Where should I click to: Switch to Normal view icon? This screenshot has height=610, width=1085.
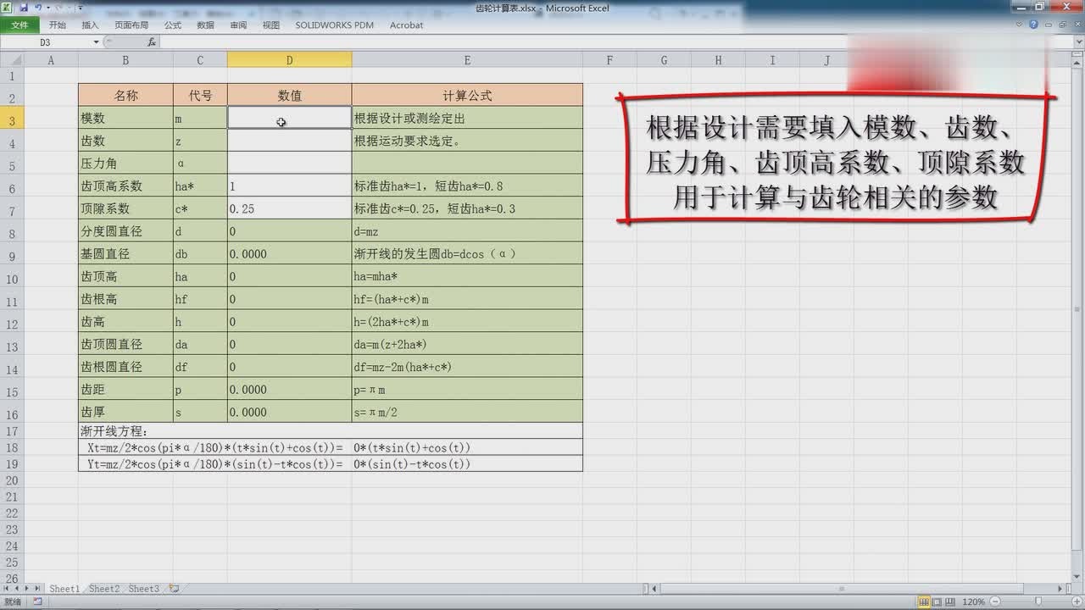click(x=924, y=602)
